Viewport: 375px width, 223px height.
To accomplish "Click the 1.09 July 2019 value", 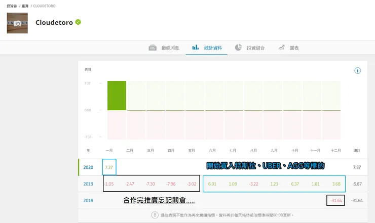I will click(x=233, y=184).
